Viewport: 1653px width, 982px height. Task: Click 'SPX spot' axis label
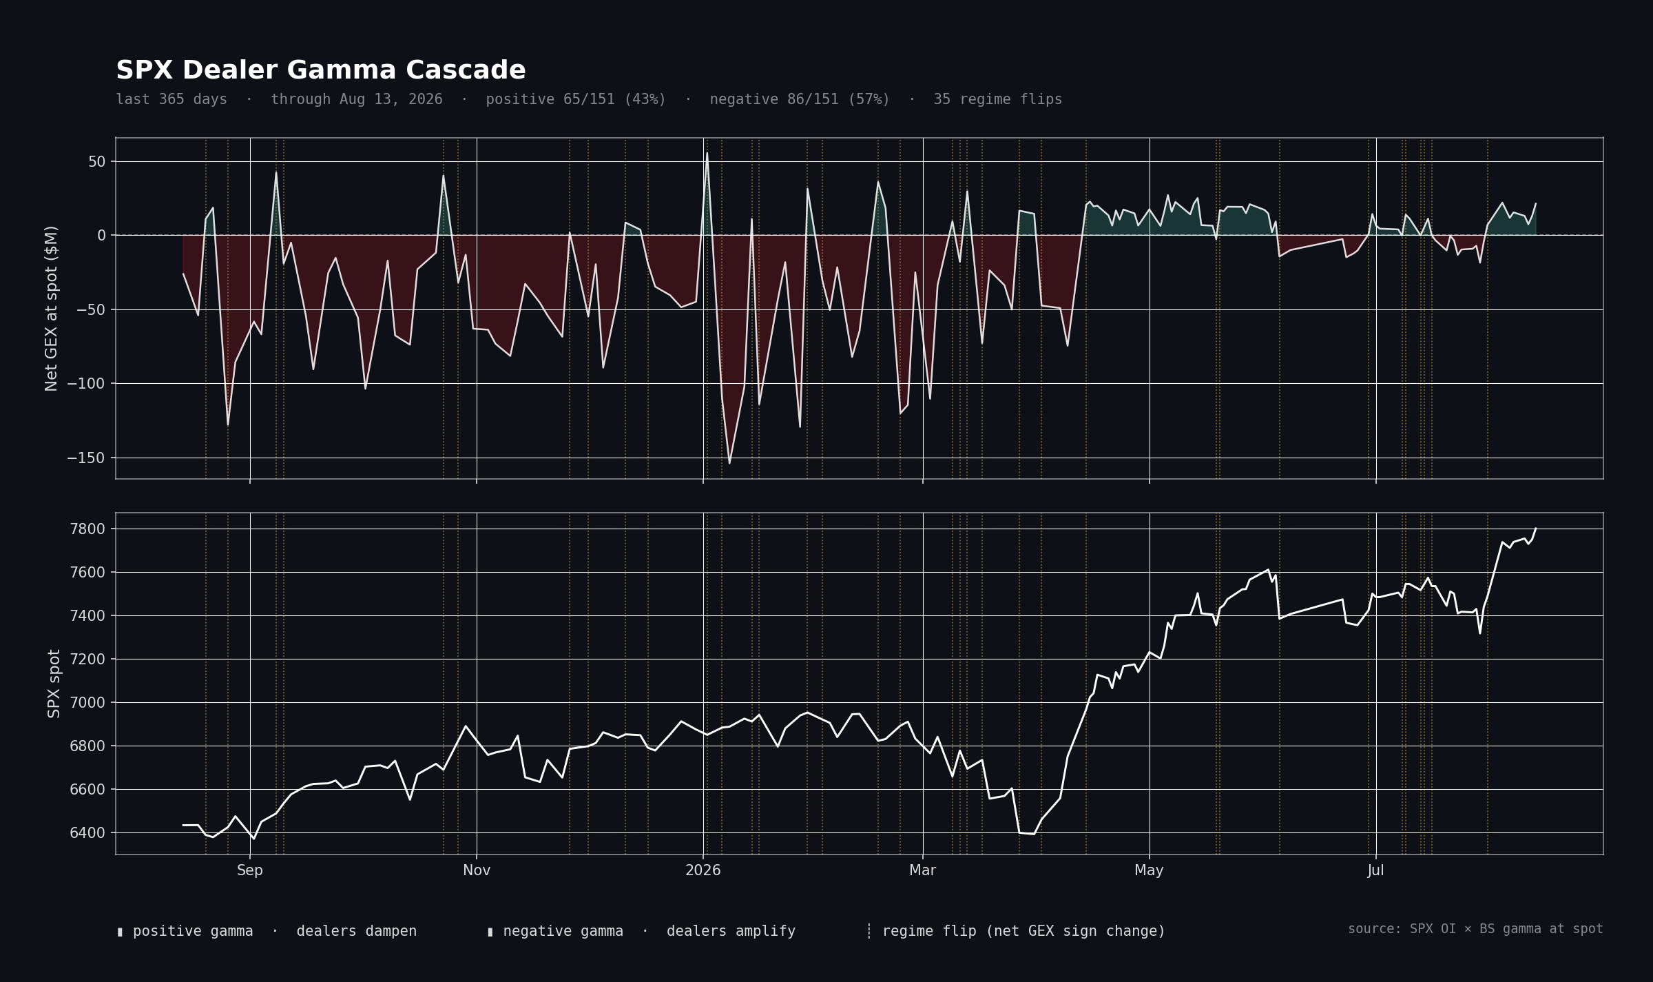coord(54,684)
